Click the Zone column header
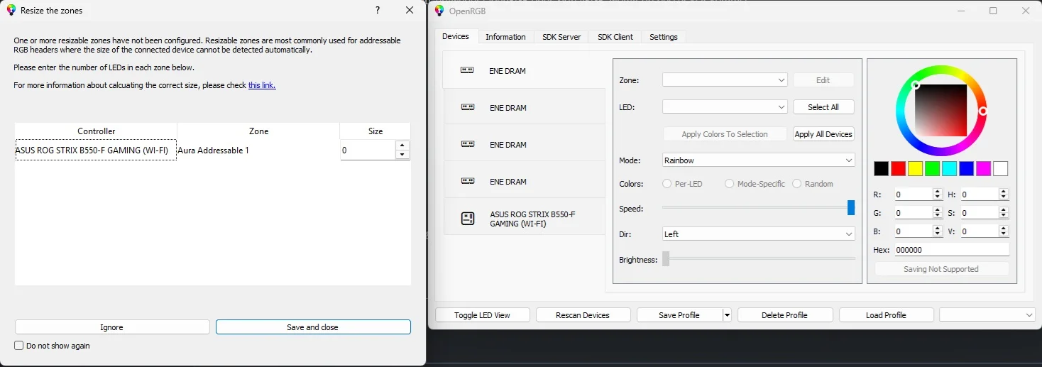Viewport: 1042px width, 367px height. click(258, 131)
